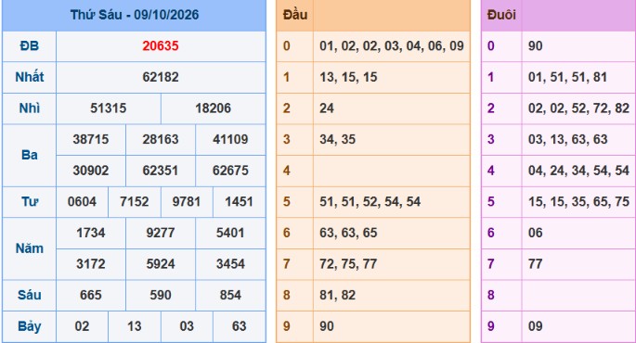
Task: Select the Bảy prize number 63
Action: tap(239, 326)
